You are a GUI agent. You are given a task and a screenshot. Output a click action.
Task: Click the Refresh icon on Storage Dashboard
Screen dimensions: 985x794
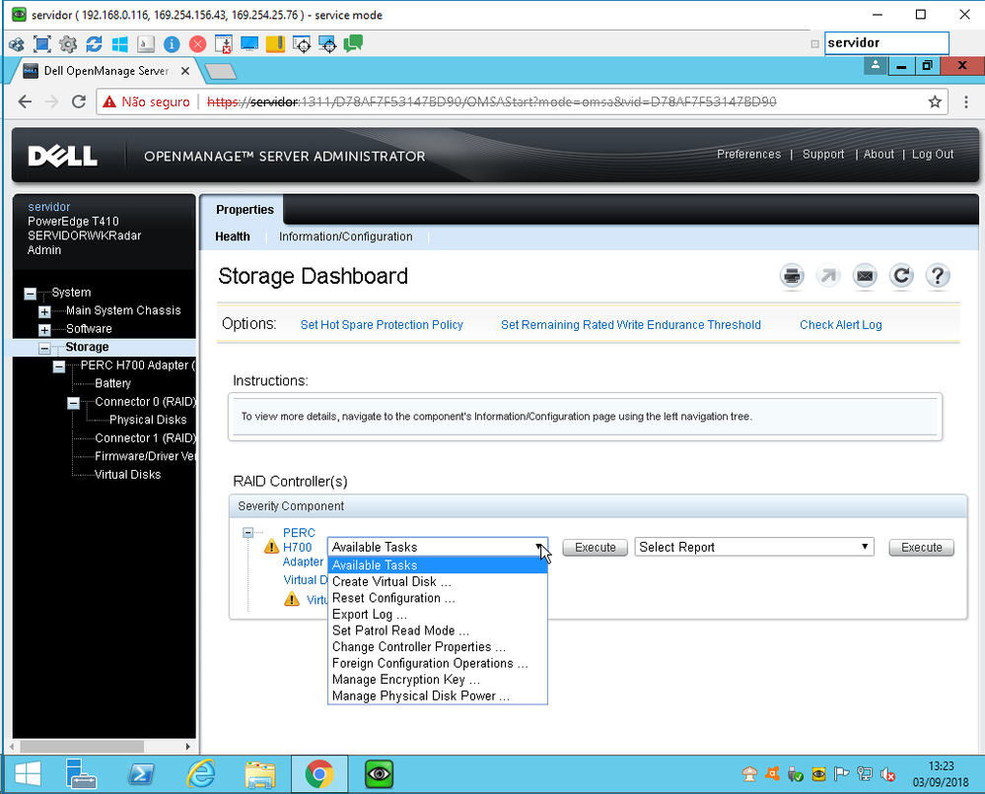(x=901, y=276)
